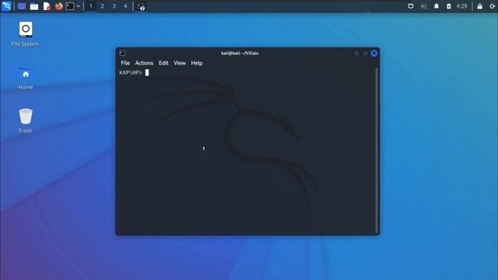The width and height of the screenshot is (498, 280).
Task: Select the terminal window button in taskbar
Action: (141, 6)
